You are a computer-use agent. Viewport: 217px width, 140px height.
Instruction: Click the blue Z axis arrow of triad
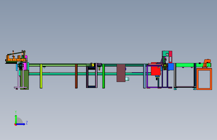pyautogui.click(x=21, y=124)
